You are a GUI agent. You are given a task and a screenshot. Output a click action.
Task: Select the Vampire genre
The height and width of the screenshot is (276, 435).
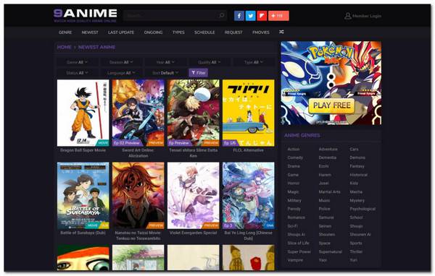[x=295, y=260]
